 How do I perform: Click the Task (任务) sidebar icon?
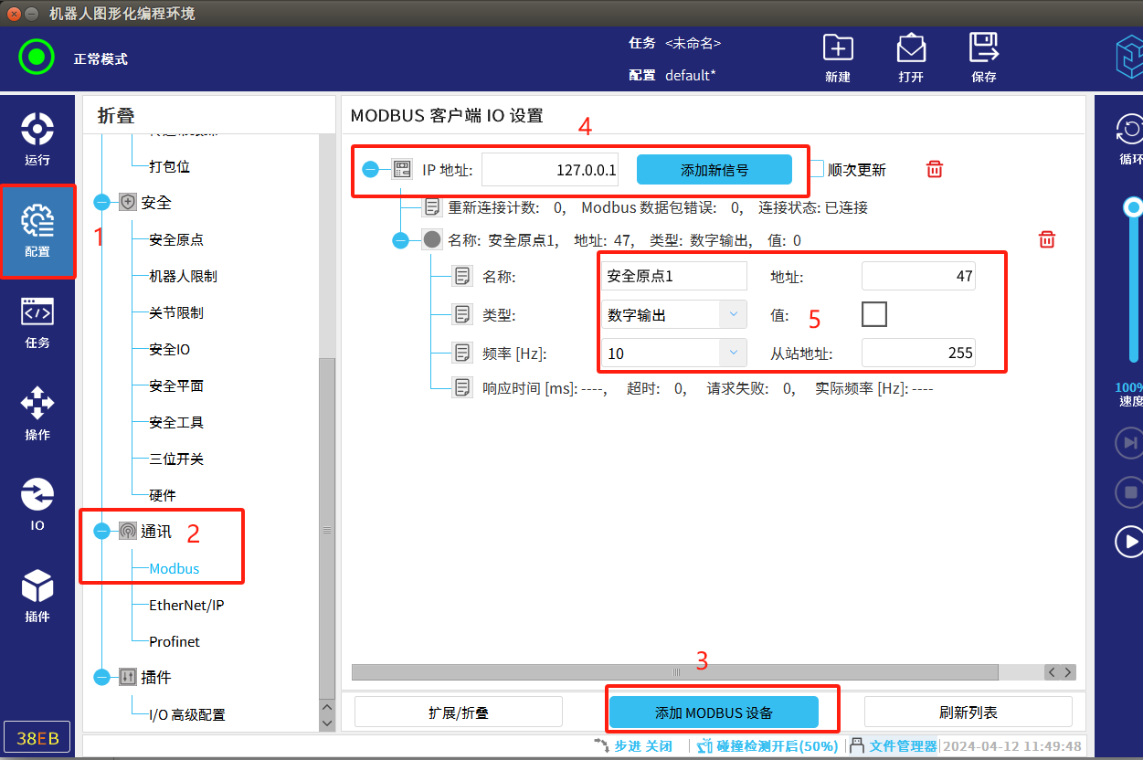tap(37, 322)
